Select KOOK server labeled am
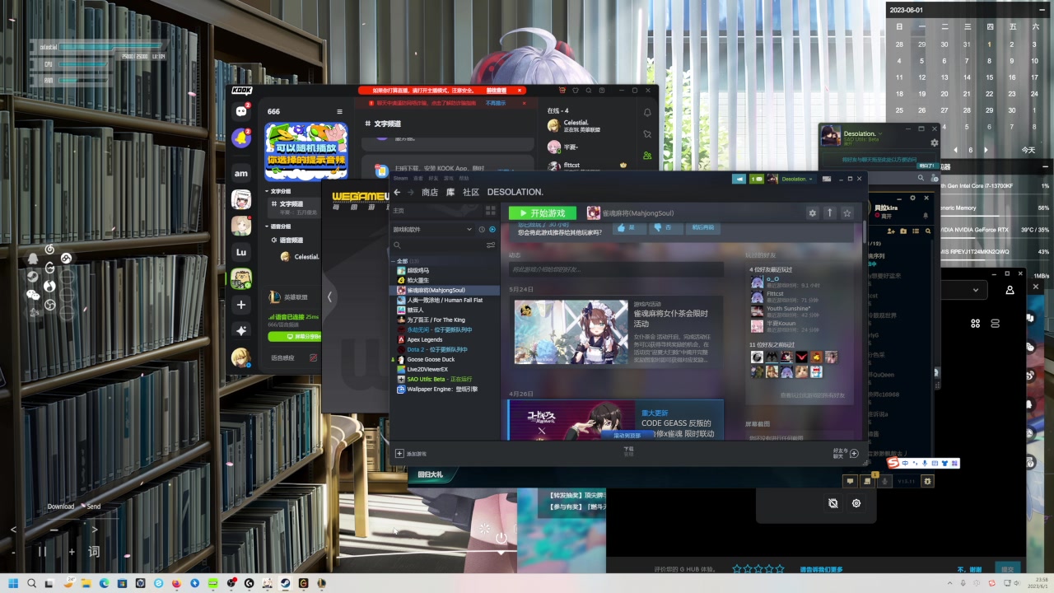 (x=241, y=173)
